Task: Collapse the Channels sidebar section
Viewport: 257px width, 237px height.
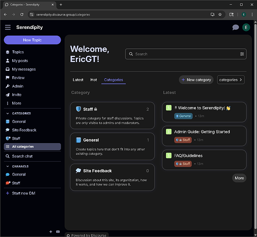Action: (x=8, y=166)
